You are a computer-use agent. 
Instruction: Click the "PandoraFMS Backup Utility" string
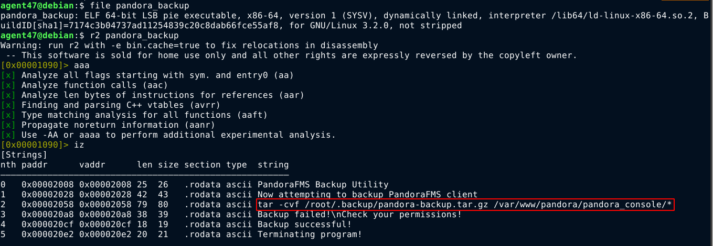[323, 185]
